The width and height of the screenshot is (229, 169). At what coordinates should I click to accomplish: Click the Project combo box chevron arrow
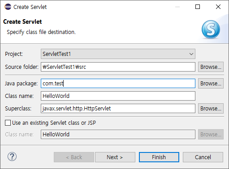click(x=191, y=54)
